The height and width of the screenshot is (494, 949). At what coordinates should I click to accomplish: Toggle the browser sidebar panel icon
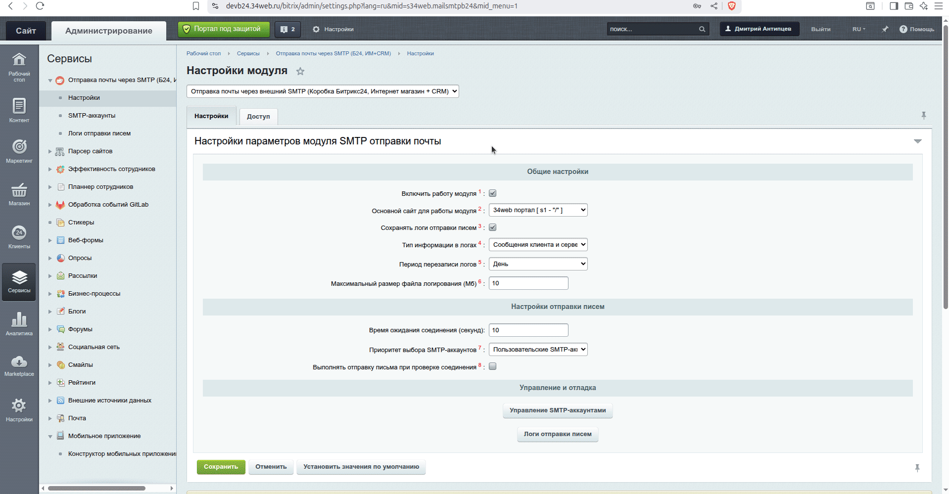(894, 6)
